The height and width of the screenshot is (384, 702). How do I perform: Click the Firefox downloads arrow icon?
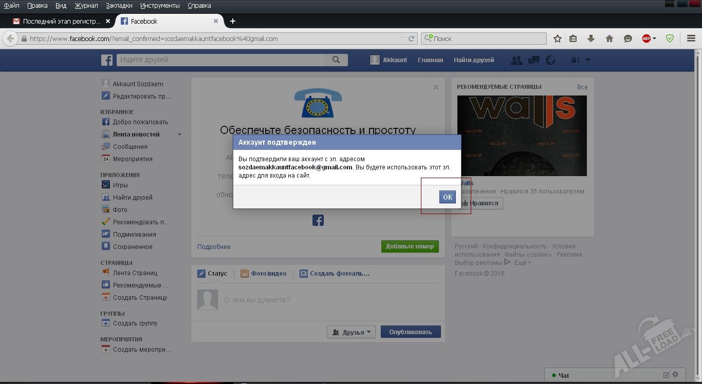click(591, 39)
